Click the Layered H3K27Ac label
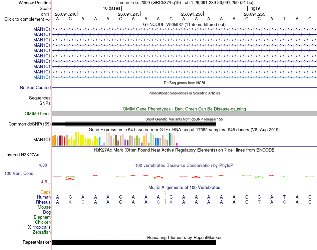 (22, 155)
